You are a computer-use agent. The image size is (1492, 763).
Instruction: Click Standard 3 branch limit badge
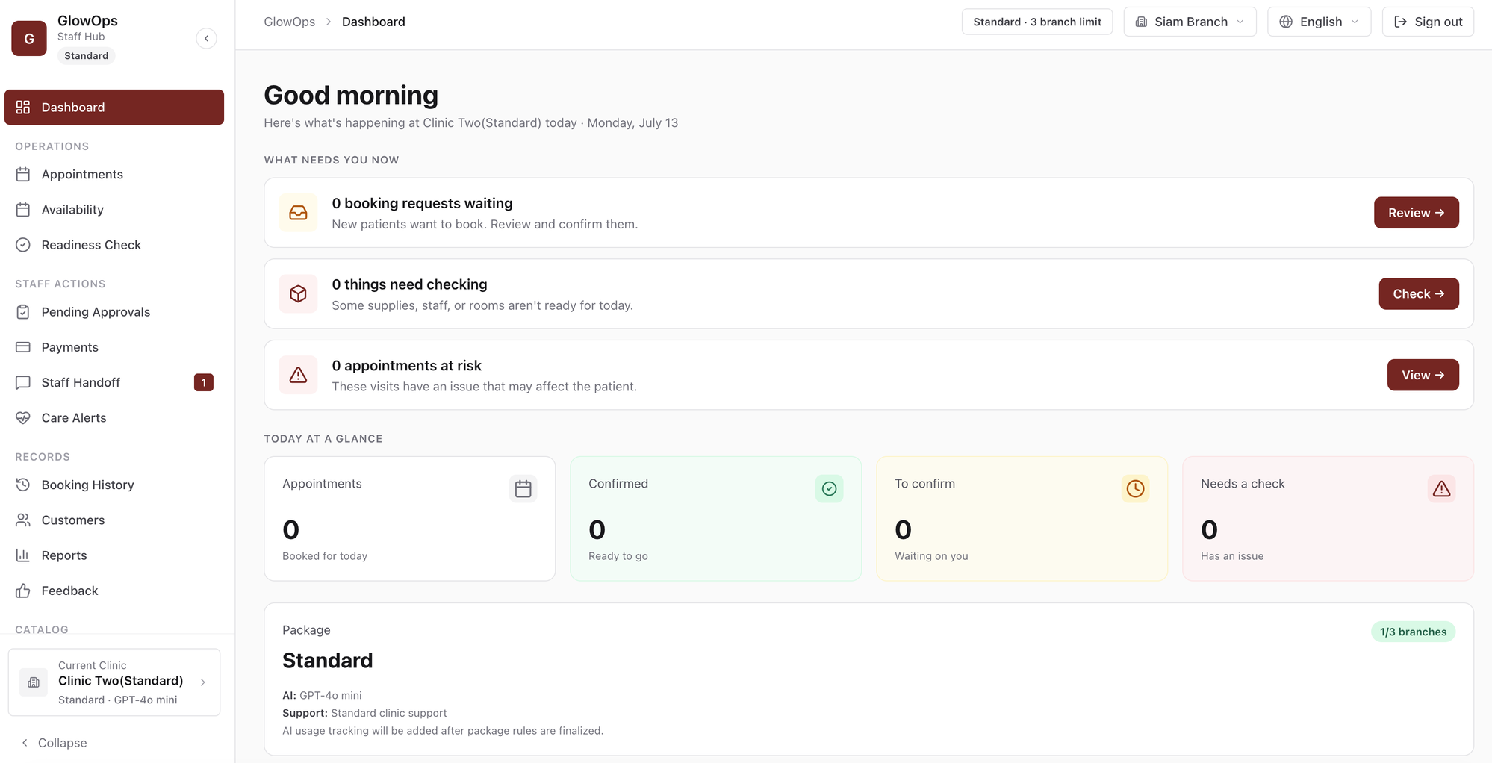point(1037,22)
